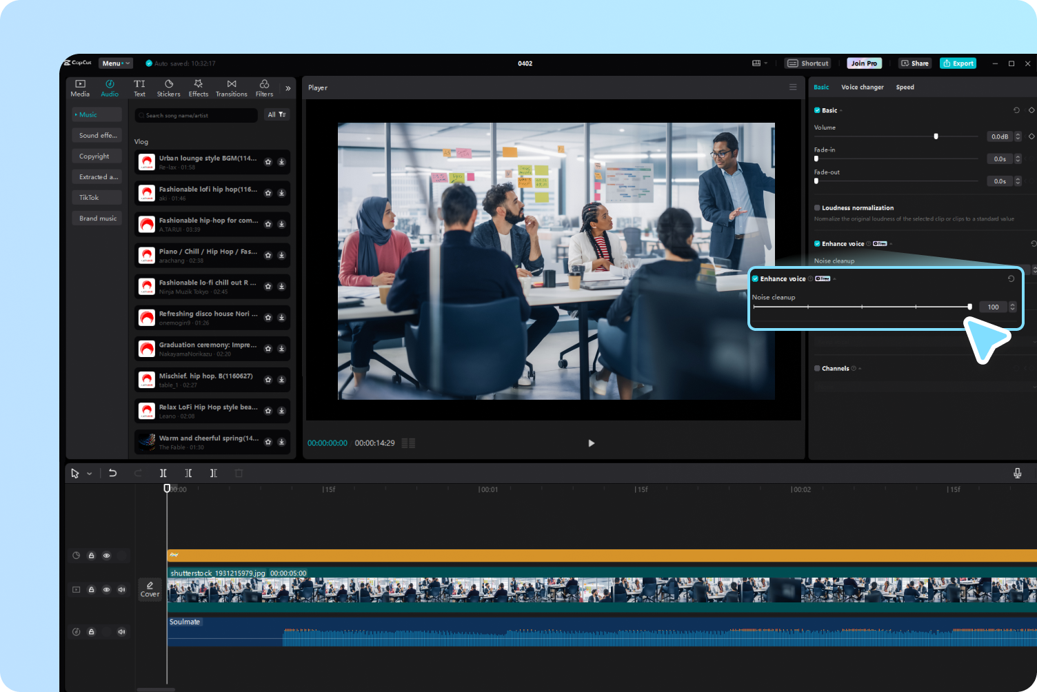
Task: Click the Fade-in slider handle
Action: (x=816, y=159)
